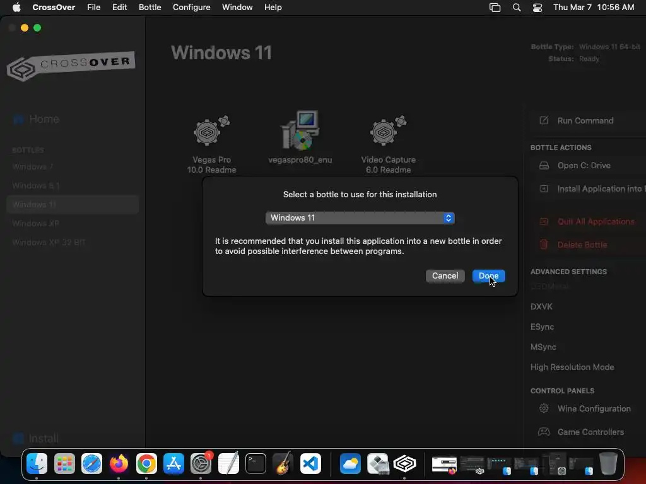
Task: Open Finder from the Dock
Action: click(37, 464)
